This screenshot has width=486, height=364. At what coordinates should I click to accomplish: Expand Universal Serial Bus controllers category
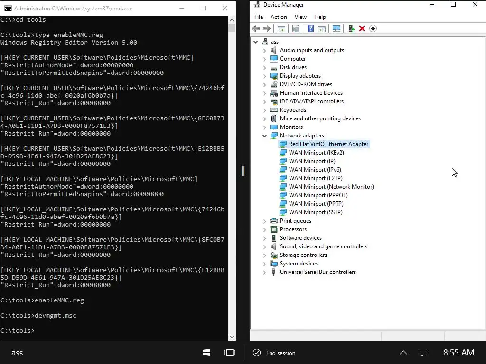coord(264,273)
